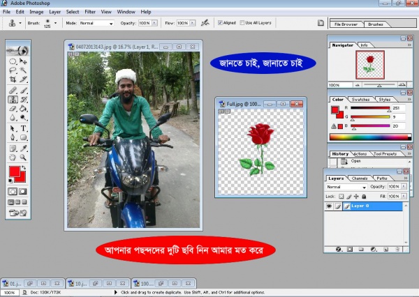419x297 pixels.
Task: Select the Clone Stamp tool
Action: click(13, 100)
